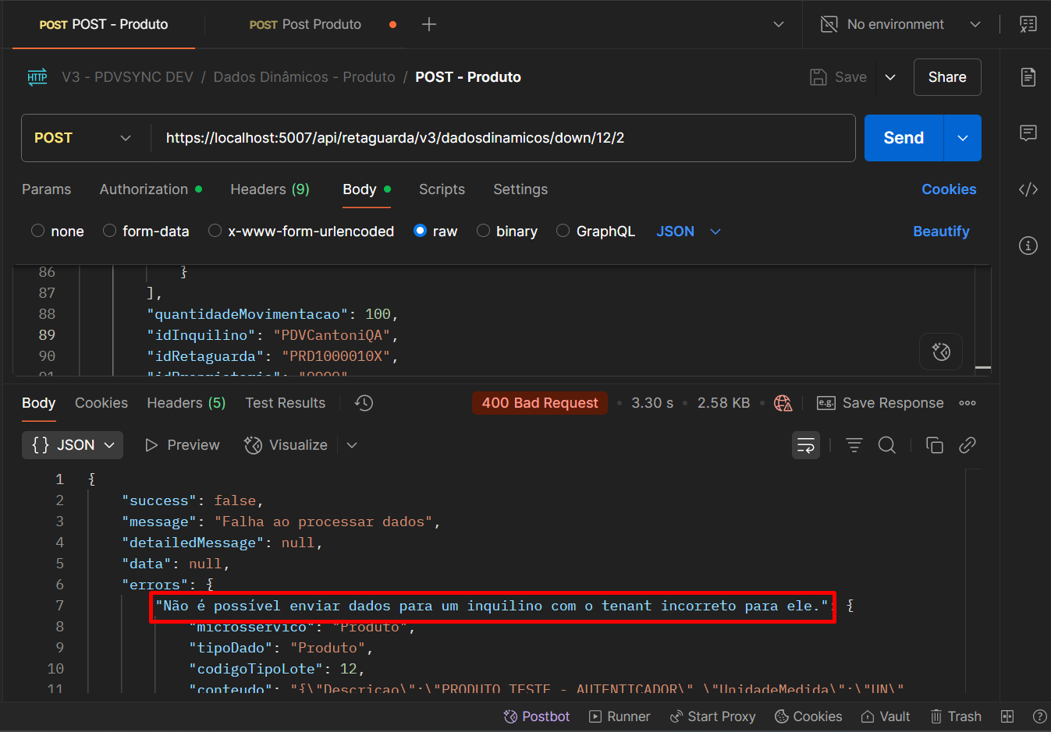Open the response Cookies tab
The width and height of the screenshot is (1051, 732).
tap(101, 403)
